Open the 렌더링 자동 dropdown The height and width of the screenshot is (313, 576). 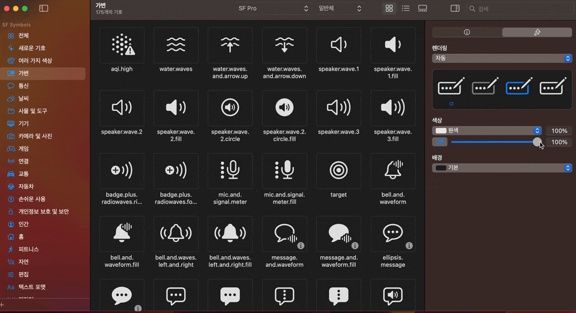pyautogui.click(x=502, y=58)
